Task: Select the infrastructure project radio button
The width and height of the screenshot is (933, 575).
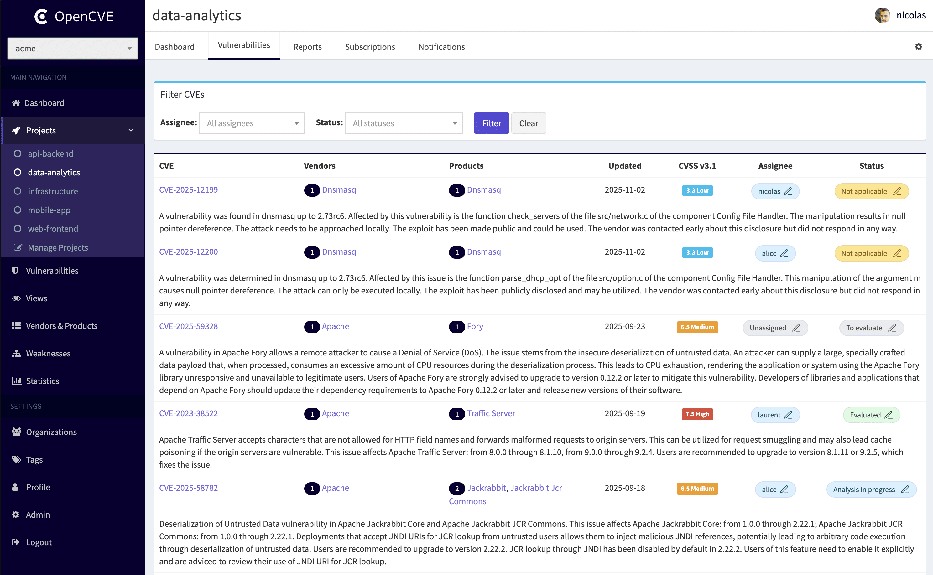Action: click(17, 191)
